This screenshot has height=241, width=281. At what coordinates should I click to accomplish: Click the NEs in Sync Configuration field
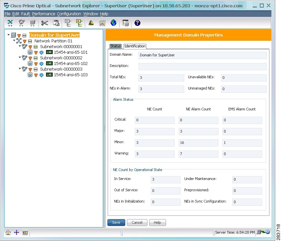tap(247, 202)
